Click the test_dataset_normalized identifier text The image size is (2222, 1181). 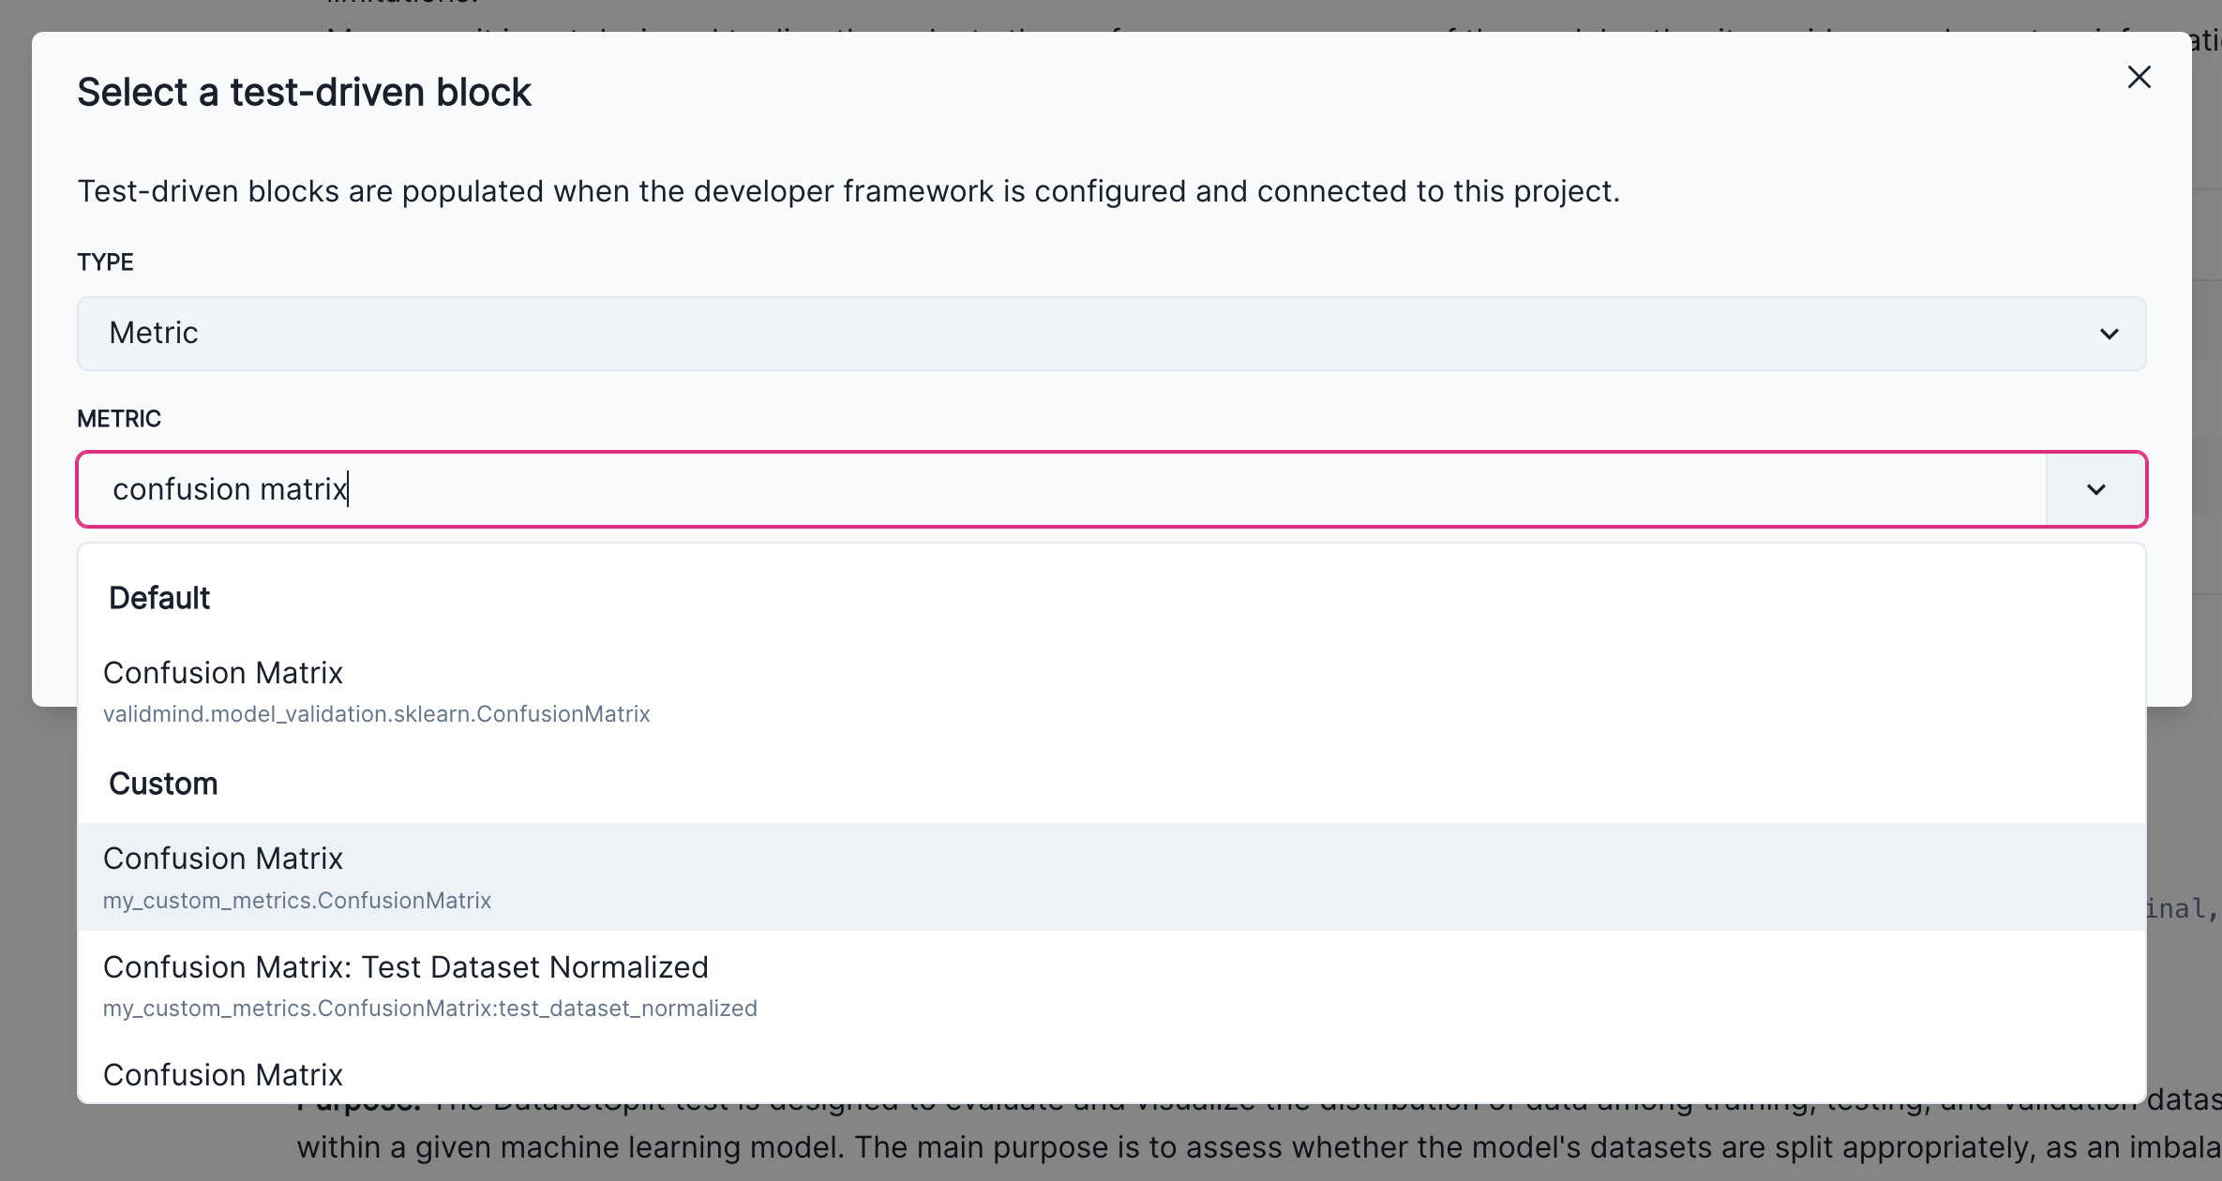click(429, 1009)
